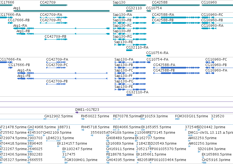Screen dimensions: 233x164
Task: Click EST GH08489.5prime
Action: (x=107, y=141)
